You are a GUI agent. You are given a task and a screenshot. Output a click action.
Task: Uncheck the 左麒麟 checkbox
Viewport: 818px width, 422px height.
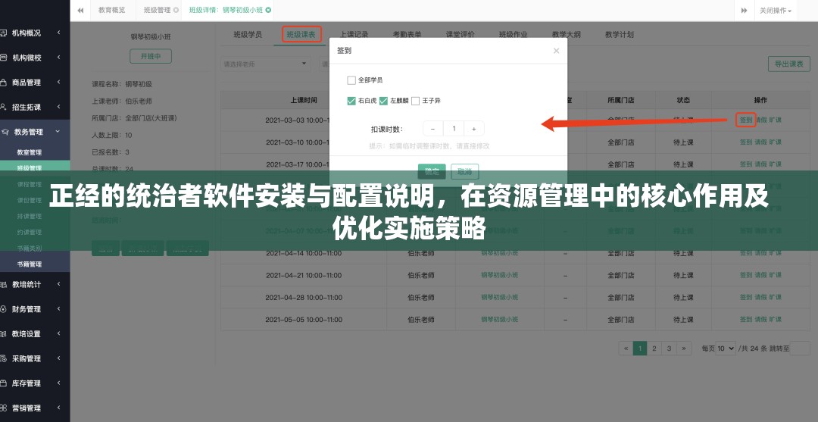383,101
